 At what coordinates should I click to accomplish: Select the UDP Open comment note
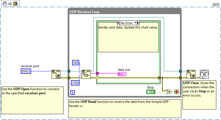[x=32, y=100]
